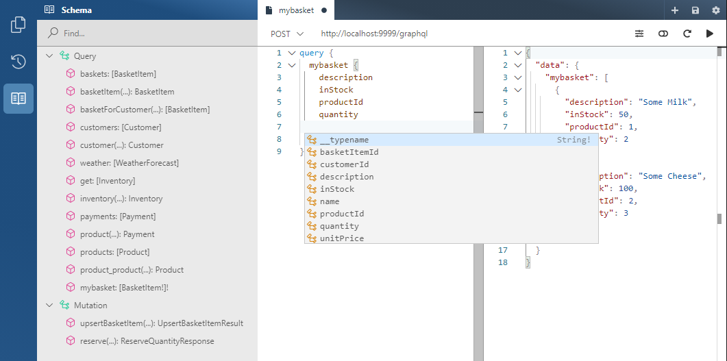Switch to the mybasket tab
This screenshot has width=727, height=361.
tap(296, 10)
